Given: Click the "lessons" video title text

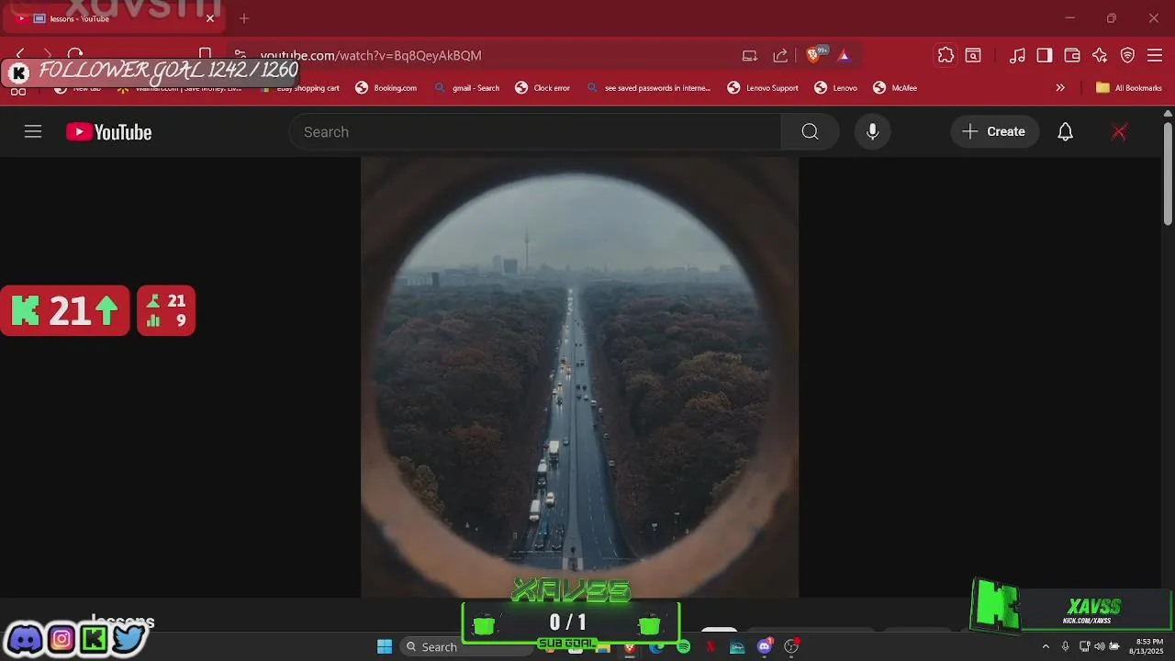Looking at the screenshot, I should click(123, 622).
